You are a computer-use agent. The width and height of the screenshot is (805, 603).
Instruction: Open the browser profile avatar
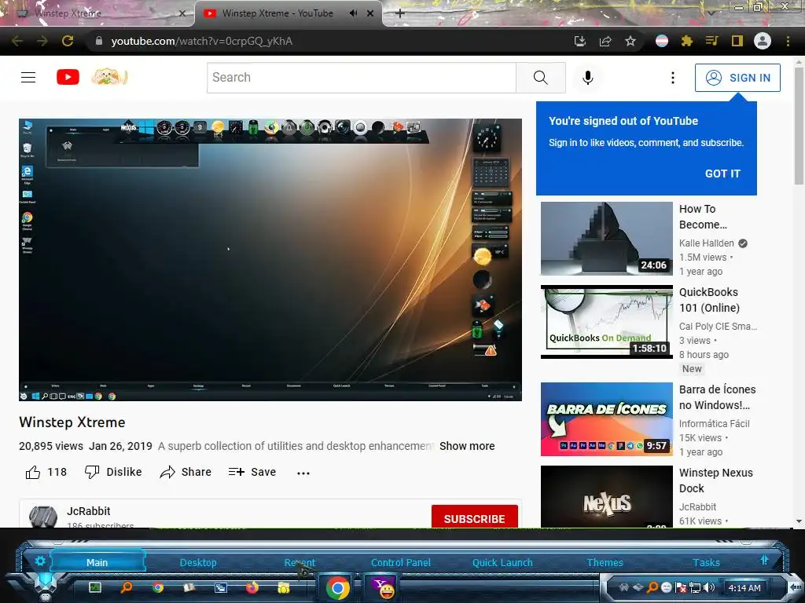763,41
